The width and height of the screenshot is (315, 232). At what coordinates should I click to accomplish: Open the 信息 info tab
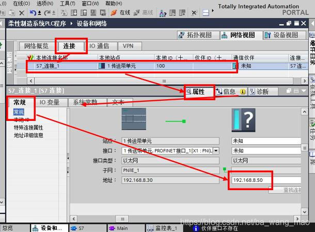coord(231,92)
